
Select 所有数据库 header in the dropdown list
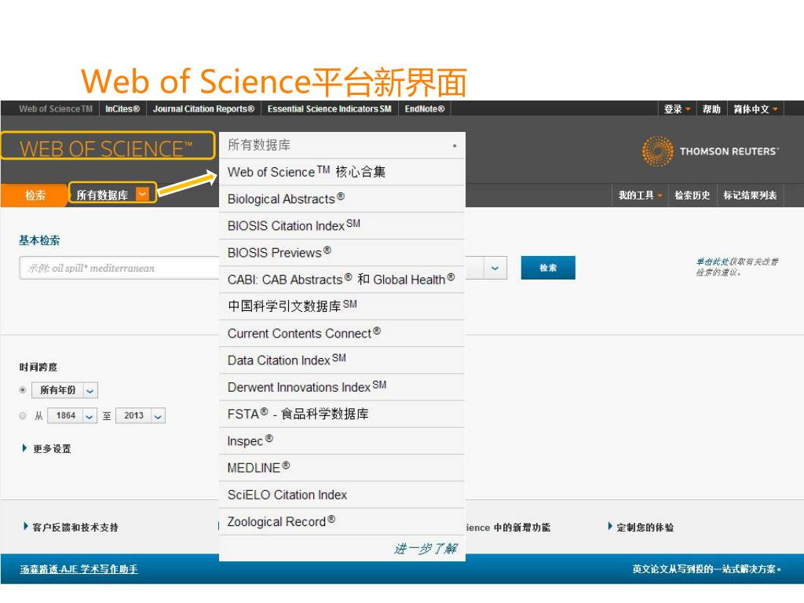pos(342,145)
